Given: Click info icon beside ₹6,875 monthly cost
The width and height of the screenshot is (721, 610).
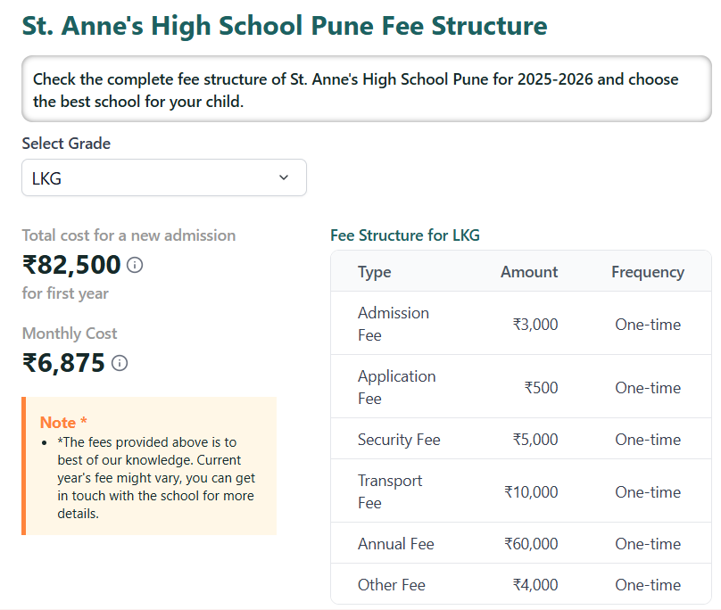Looking at the screenshot, I should click(x=120, y=363).
